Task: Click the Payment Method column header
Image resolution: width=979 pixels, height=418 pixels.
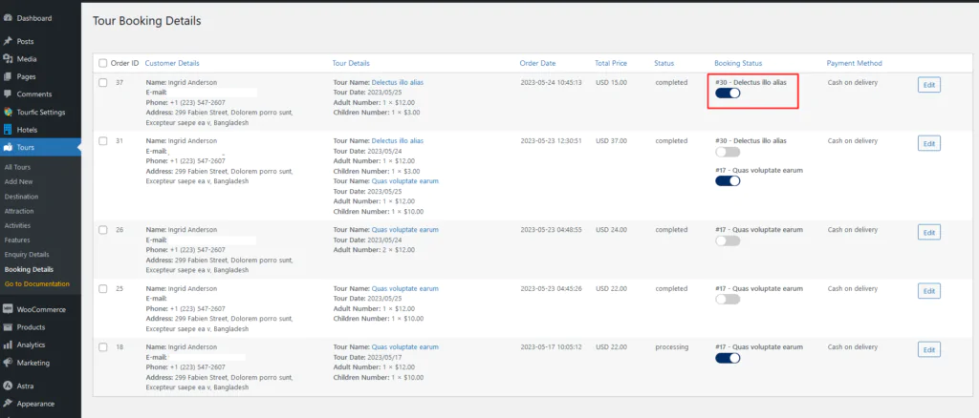Action: [855, 63]
